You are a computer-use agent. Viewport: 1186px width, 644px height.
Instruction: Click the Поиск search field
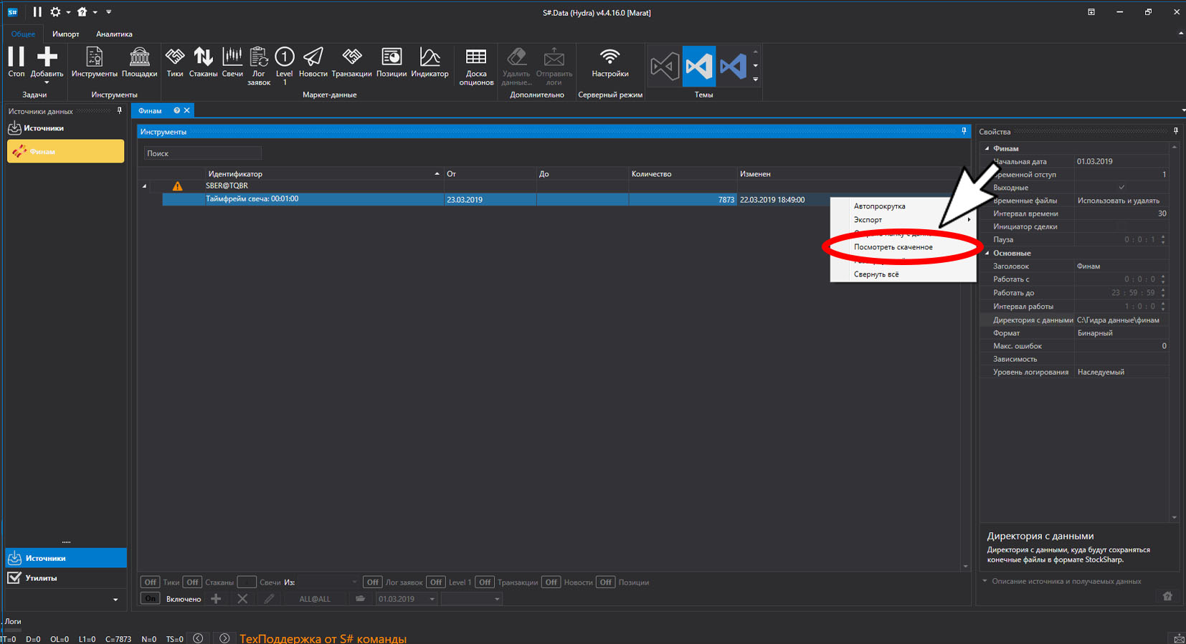tap(202, 153)
